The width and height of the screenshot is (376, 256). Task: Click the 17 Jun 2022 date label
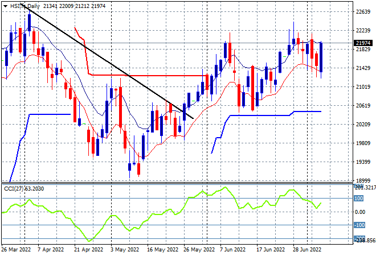[271, 250]
